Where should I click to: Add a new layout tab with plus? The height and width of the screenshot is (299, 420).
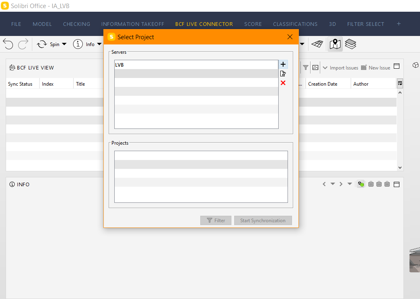coord(399,24)
